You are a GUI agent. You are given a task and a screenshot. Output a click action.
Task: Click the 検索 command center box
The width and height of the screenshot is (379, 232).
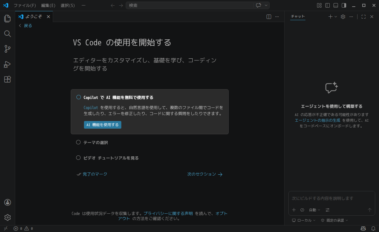189,5
